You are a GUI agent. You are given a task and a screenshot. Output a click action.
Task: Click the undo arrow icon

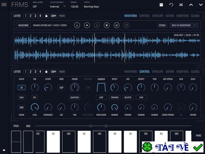(171, 5)
